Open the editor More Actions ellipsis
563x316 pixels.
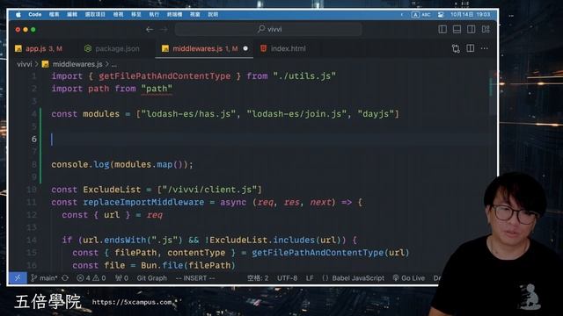(x=485, y=48)
